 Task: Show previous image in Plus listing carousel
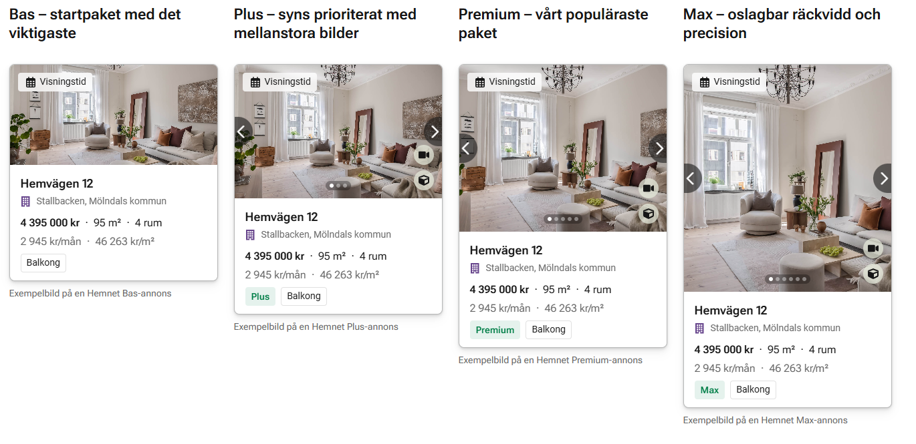tap(243, 132)
